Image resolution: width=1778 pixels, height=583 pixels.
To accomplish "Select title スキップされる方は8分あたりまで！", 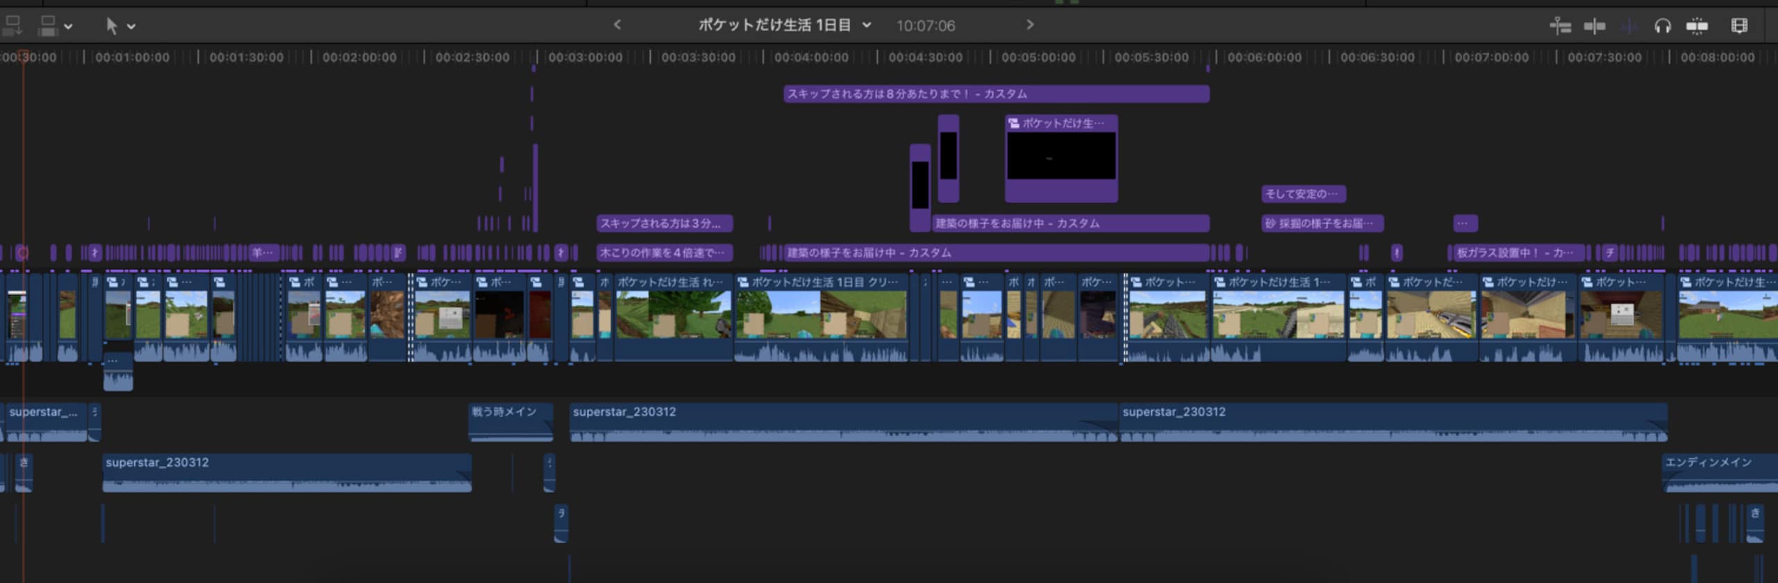I will tap(997, 94).
